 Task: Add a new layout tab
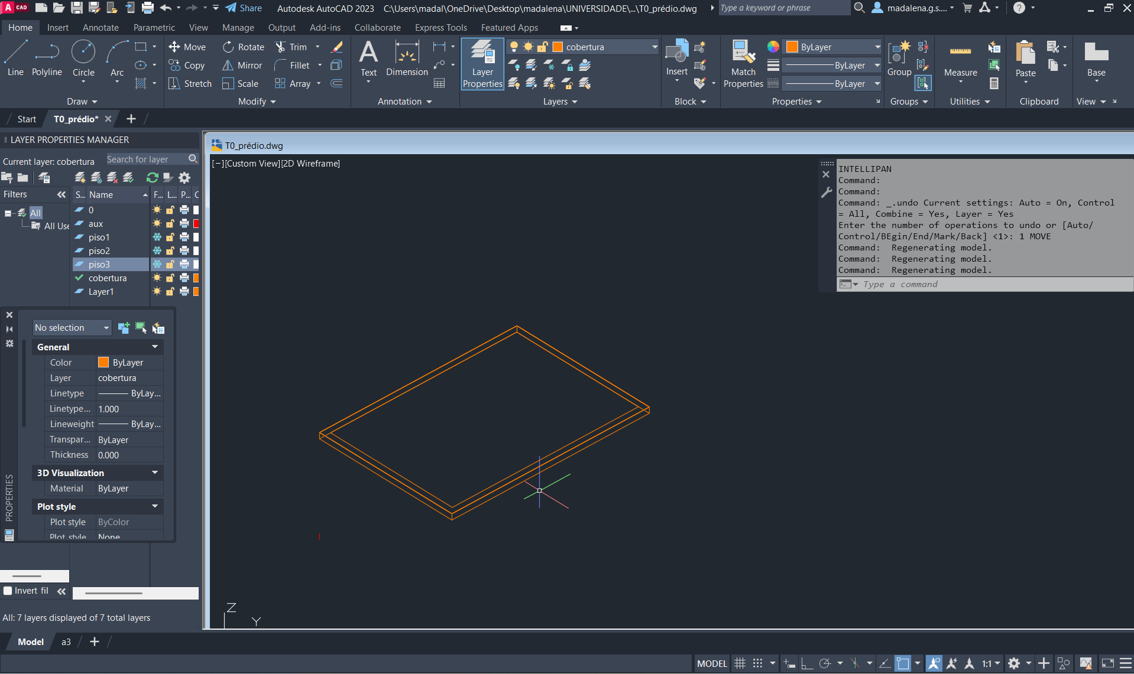click(x=95, y=642)
